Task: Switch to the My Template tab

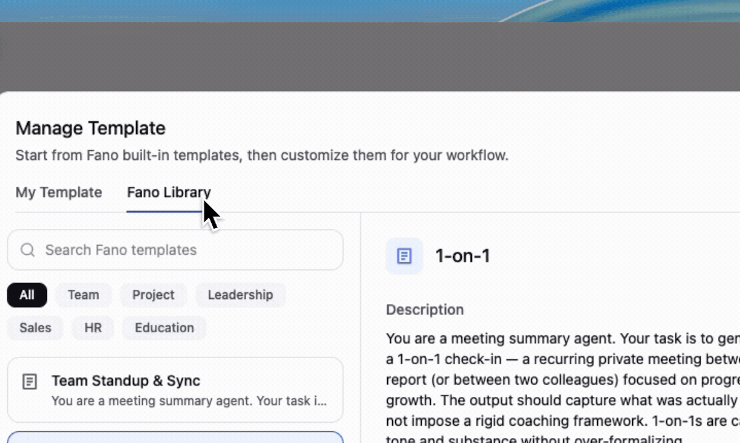Action: tap(58, 193)
